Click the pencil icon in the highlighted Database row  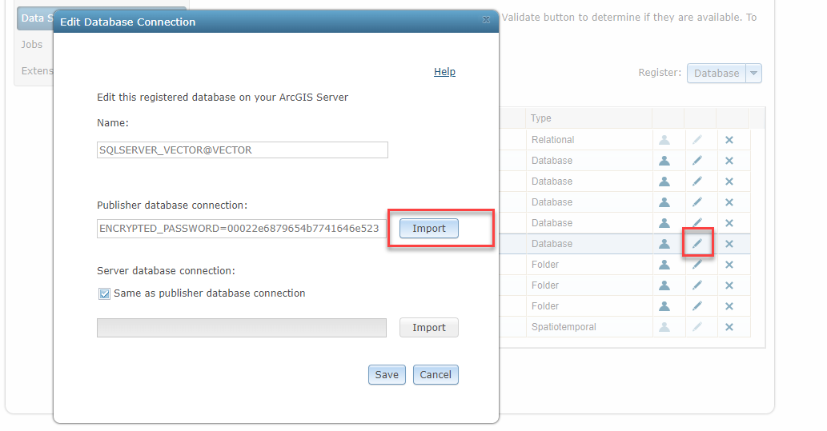[x=697, y=243]
